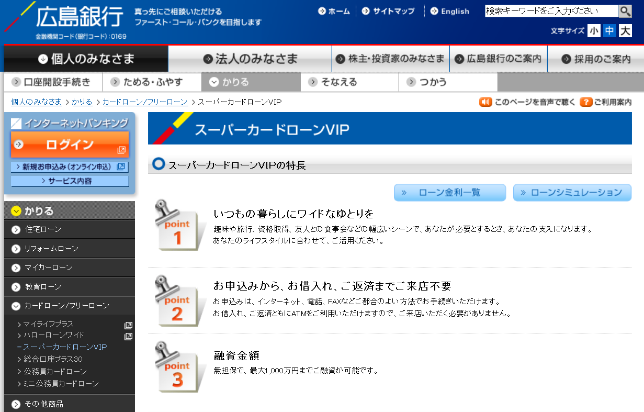Click breadcrumb かりる link
644x412 pixels.
click(82, 102)
